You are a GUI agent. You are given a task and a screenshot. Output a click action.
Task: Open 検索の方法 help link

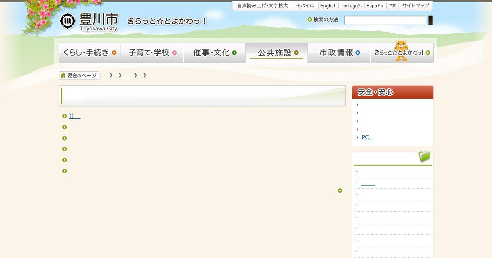click(323, 20)
